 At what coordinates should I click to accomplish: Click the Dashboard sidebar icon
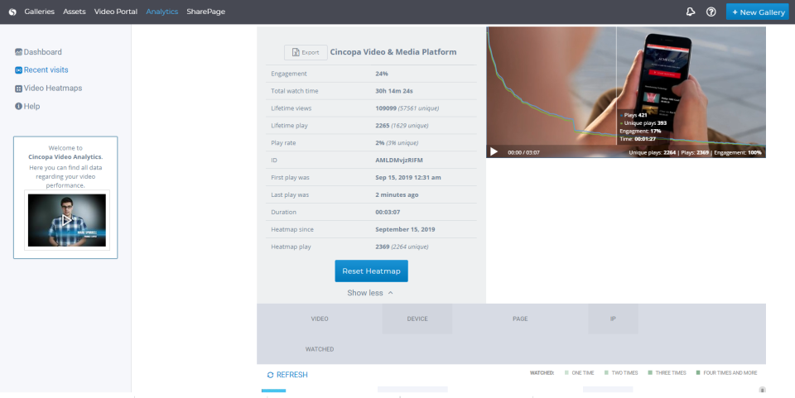(x=18, y=51)
